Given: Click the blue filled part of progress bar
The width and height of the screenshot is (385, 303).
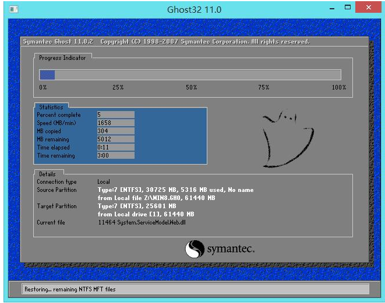Looking at the screenshot, I should pos(47,74).
